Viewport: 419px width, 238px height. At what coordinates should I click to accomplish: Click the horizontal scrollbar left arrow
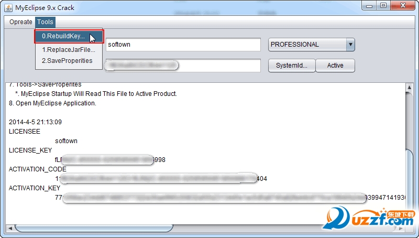(10, 228)
